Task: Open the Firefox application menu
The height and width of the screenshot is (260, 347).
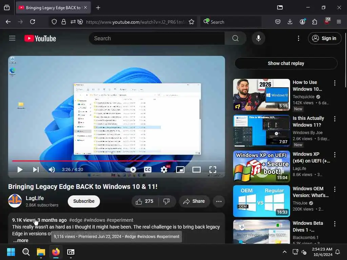Action: click(339, 22)
